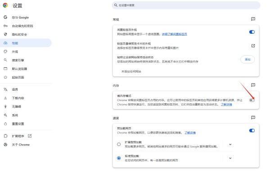Viewport: 270px width, 173px height.
Task: Open the 性能 settings page
Action: point(26,43)
